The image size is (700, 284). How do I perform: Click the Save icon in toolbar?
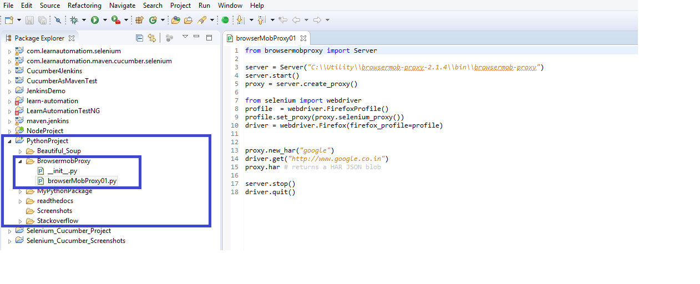tap(29, 20)
